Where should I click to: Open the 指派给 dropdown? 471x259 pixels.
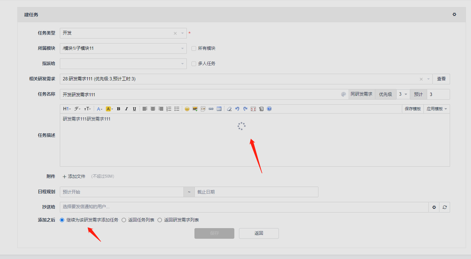[123, 64]
